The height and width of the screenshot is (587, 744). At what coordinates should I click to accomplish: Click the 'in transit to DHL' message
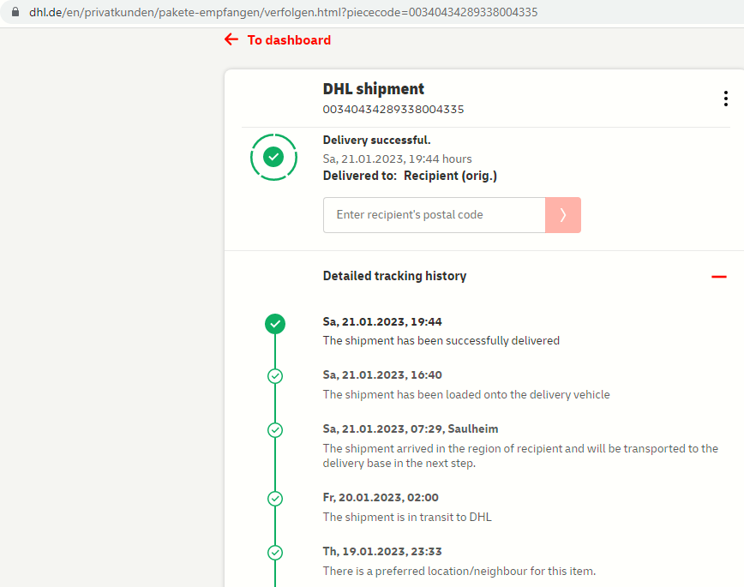[x=406, y=517]
